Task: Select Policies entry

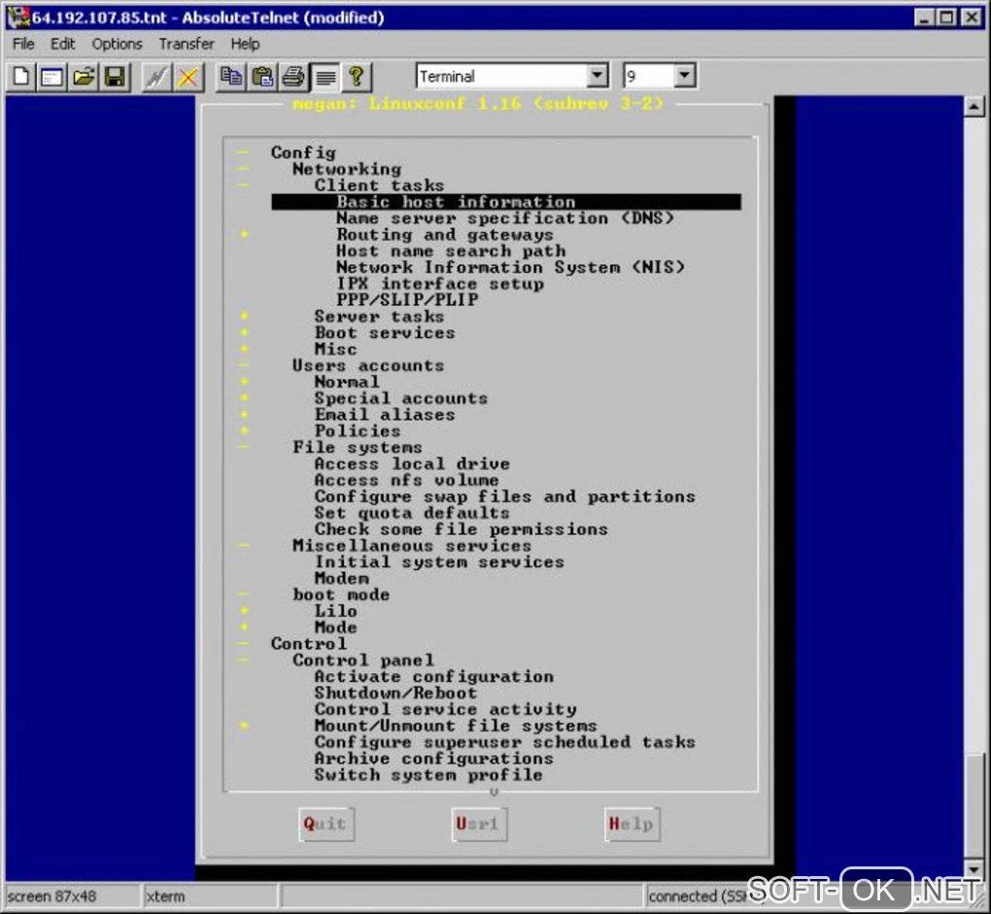Action: pos(358,431)
